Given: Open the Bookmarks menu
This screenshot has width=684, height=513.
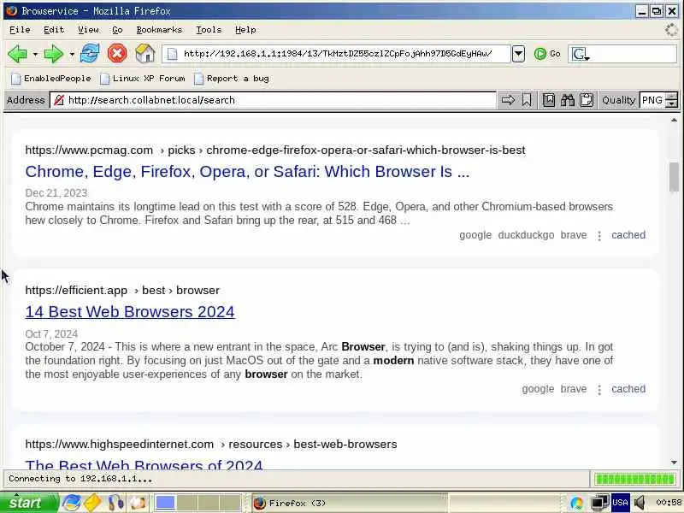Looking at the screenshot, I should (x=159, y=30).
